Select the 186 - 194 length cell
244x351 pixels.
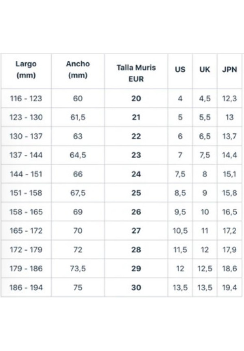(x=26, y=287)
